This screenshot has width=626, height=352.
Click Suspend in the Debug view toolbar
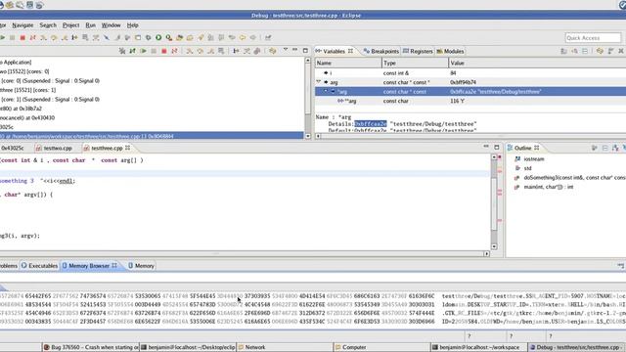point(154,51)
